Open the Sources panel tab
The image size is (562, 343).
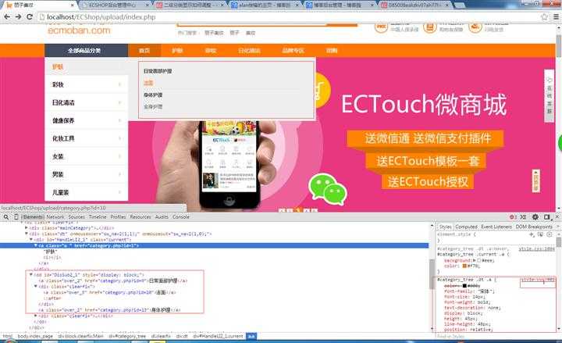click(76, 216)
